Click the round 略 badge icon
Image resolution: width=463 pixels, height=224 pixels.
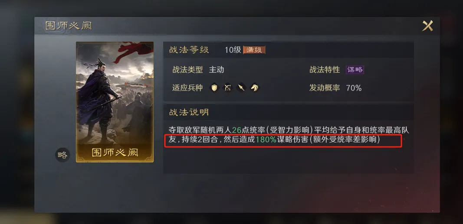click(62, 155)
